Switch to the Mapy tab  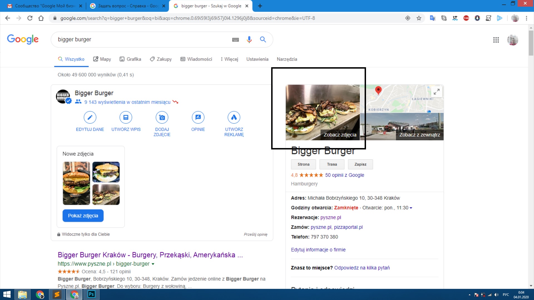102,59
